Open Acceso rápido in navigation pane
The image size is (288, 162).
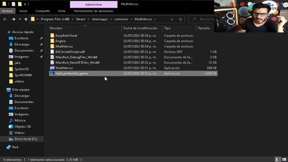pyautogui.click(x=23, y=32)
